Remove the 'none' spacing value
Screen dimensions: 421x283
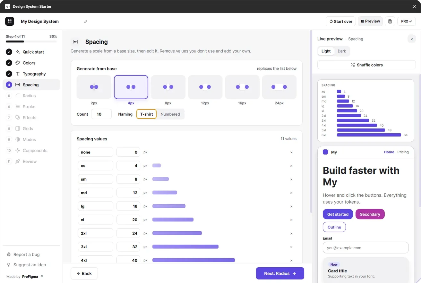tap(291, 152)
